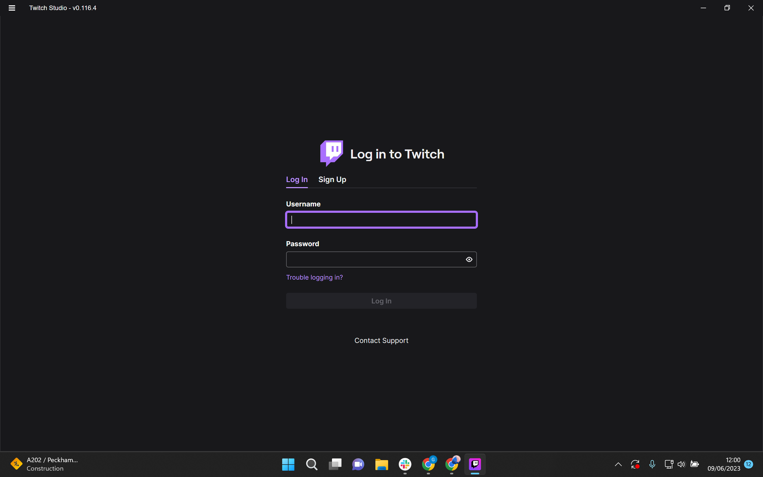Open Windows taskbar search
Viewport: 763px width, 477px height.
pyautogui.click(x=312, y=464)
